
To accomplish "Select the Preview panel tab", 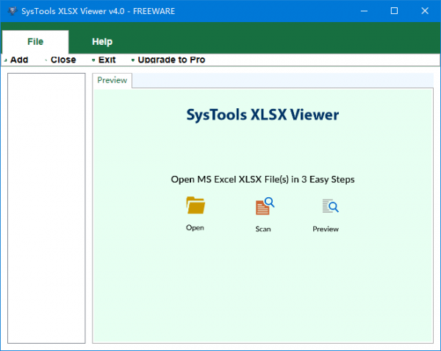I will tap(112, 80).
